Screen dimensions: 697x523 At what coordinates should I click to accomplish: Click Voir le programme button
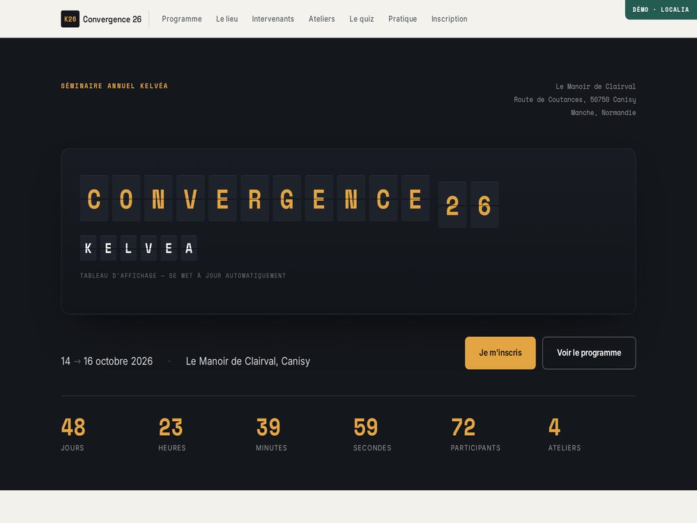(x=589, y=353)
